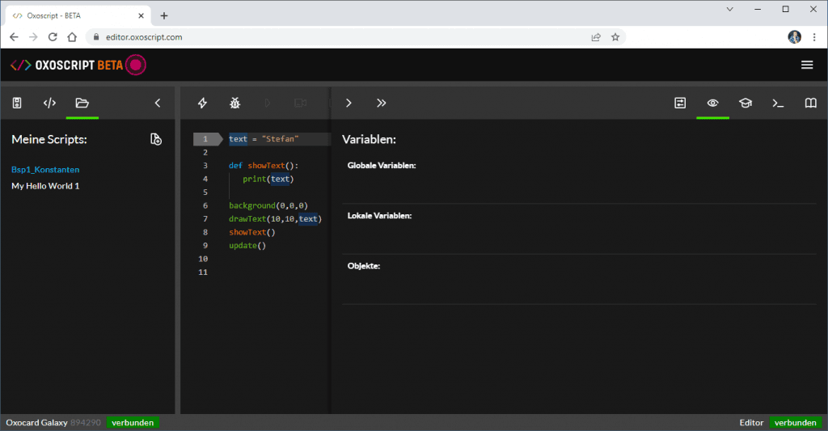
Task: Toggle the variables view eye icon
Action: click(712, 103)
